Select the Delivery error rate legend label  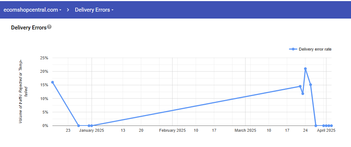pos(315,49)
